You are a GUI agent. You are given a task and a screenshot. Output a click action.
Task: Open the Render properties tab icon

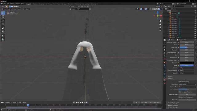click(x=164, y=47)
